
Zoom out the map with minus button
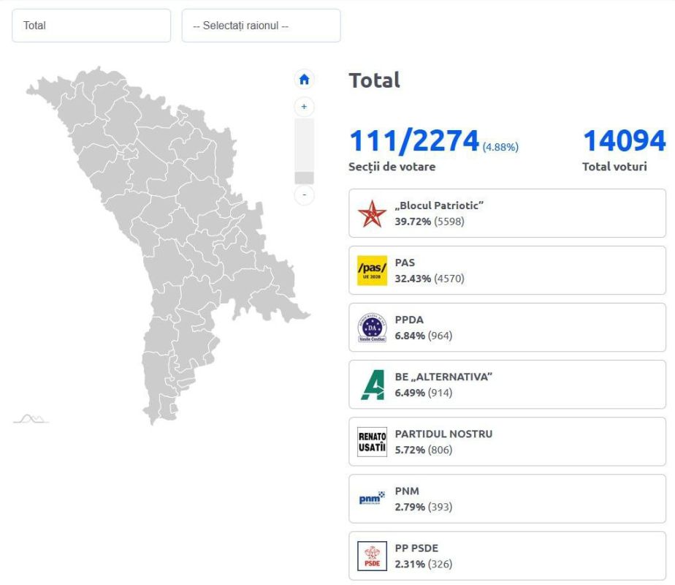coord(304,195)
